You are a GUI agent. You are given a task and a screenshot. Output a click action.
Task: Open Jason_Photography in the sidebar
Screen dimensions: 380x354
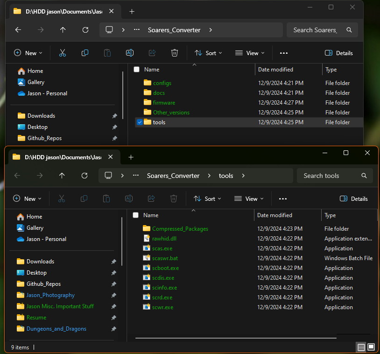point(50,295)
